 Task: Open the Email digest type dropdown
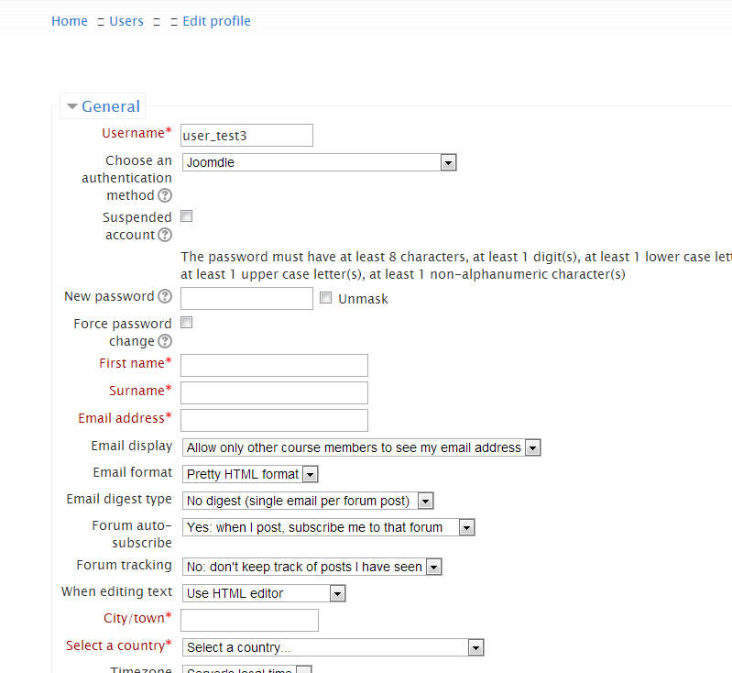pyautogui.click(x=308, y=501)
